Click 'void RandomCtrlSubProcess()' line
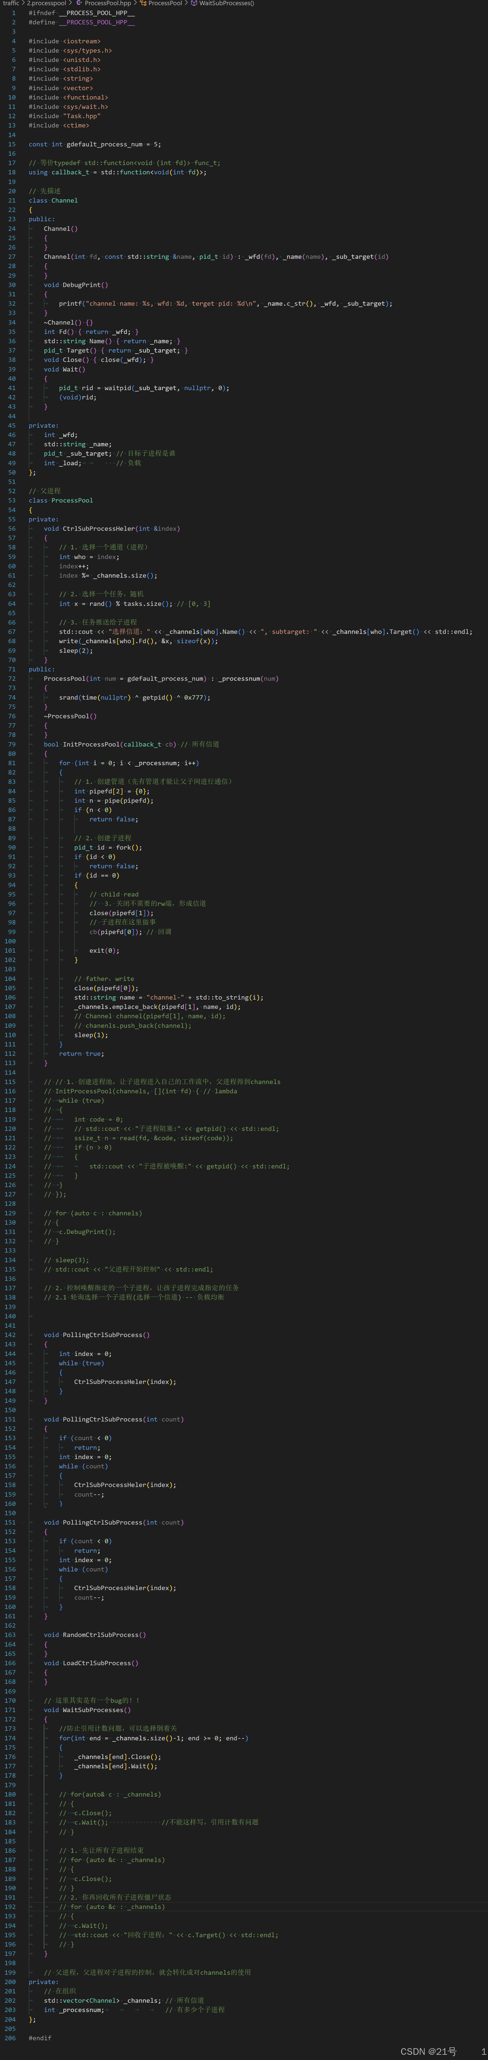488x2060 pixels. 95,1635
